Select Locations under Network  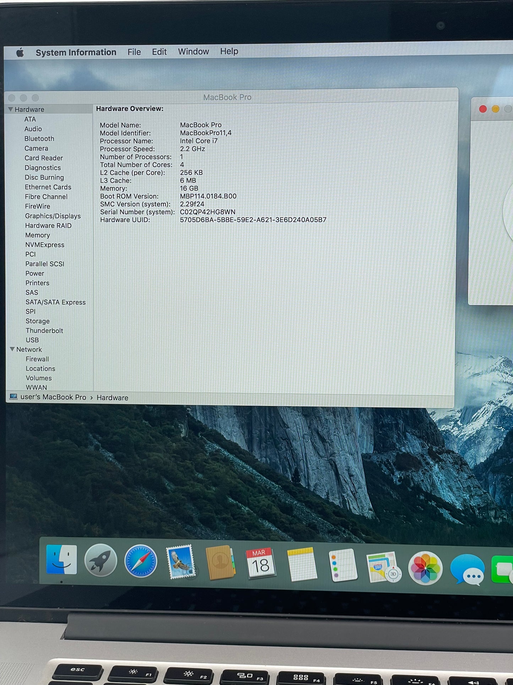pyautogui.click(x=40, y=369)
